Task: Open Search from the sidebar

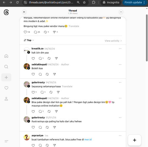Action: (x=6, y=67)
